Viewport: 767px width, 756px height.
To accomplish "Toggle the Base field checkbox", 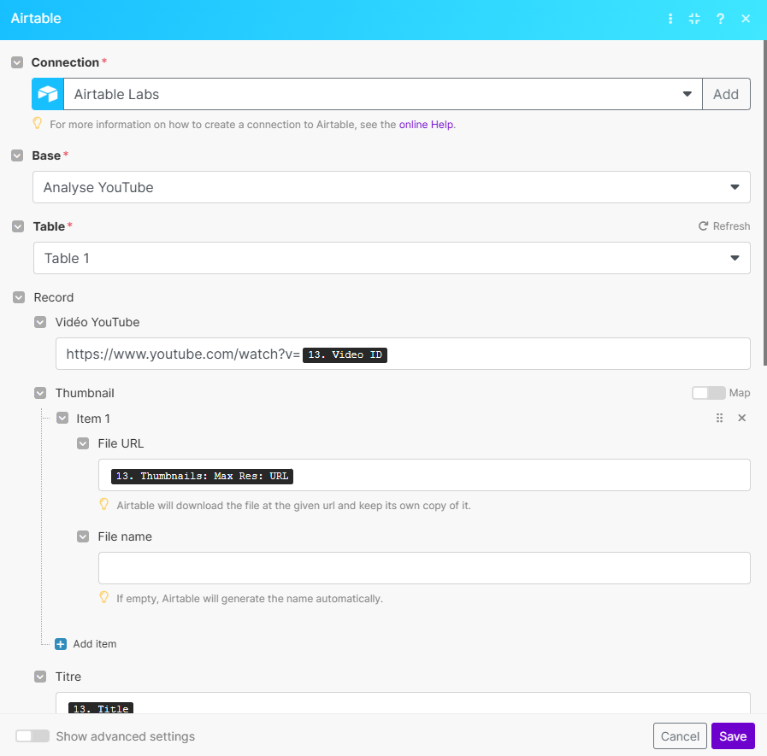I will tap(17, 155).
